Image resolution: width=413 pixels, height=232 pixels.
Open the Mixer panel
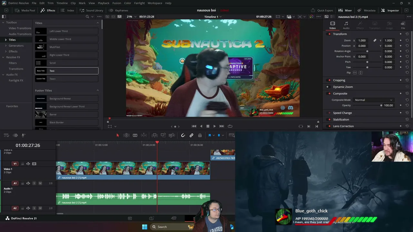click(345, 10)
